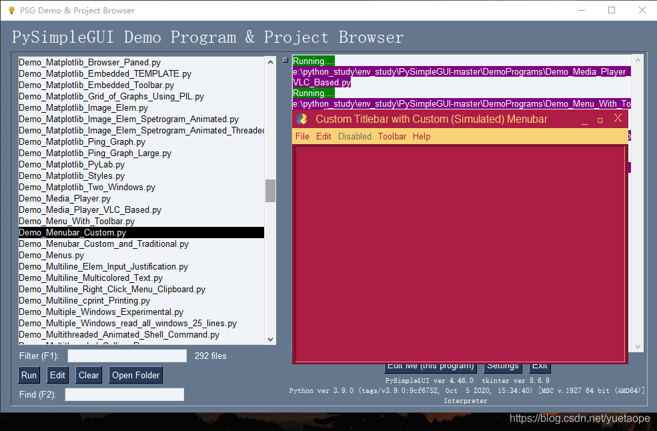
Task: Select Demo_Matplotlib_PyLab.py
Action: (x=141, y=164)
